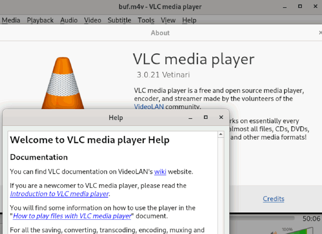Maximize the VLC media player main window

300,6
